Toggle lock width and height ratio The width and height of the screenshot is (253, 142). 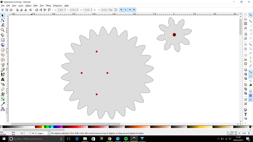click(95, 10)
